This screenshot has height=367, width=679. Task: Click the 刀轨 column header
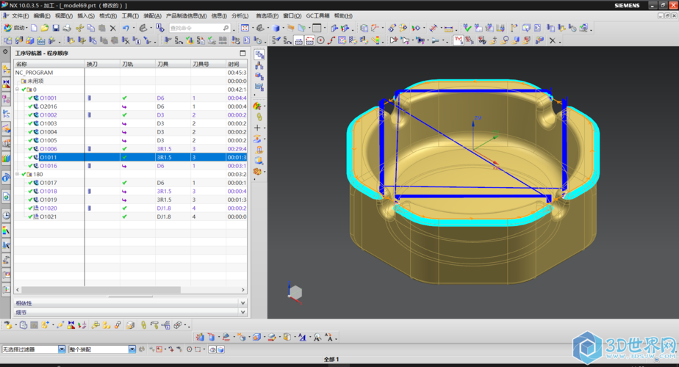(x=137, y=64)
